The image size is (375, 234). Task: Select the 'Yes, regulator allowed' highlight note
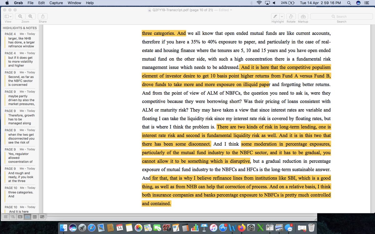(20, 156)
